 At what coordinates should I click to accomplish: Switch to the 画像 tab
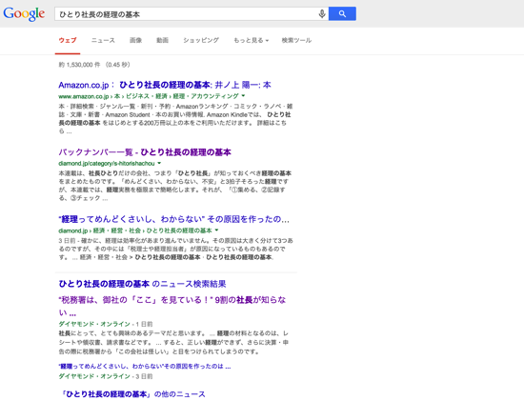(135, 40)
